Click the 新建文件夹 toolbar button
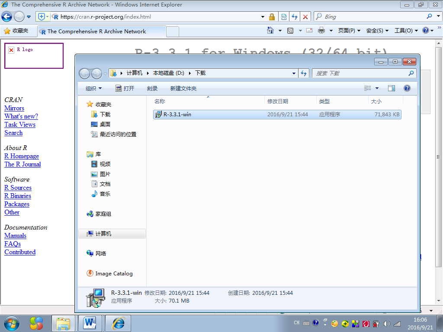The width and height of the screenshot is (443, 332). pyautogui.click(x=183, y=88)
